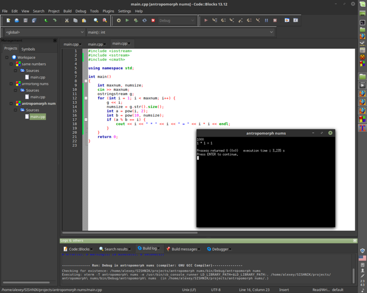Screen dimensions: 367x293
Task: Run the program with green play icon
Action: click(127, 21)
